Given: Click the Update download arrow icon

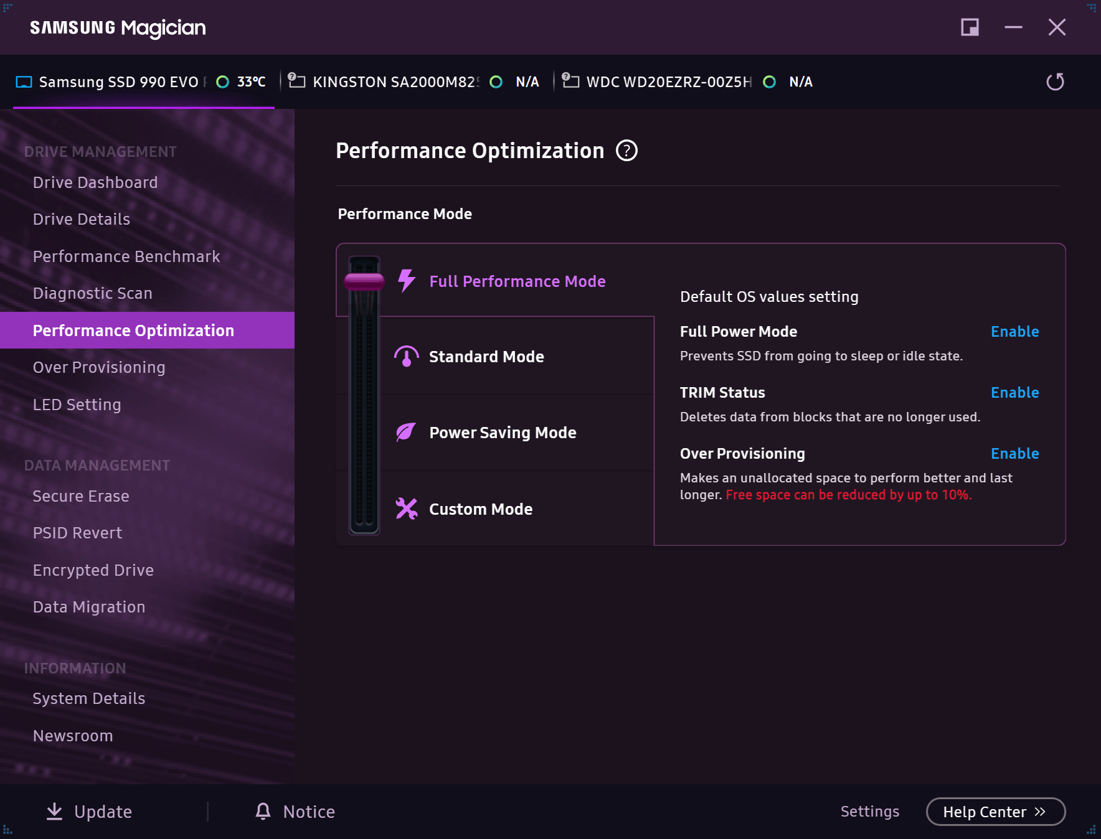Looking at the screenshot, I should [x=55, y=812].
